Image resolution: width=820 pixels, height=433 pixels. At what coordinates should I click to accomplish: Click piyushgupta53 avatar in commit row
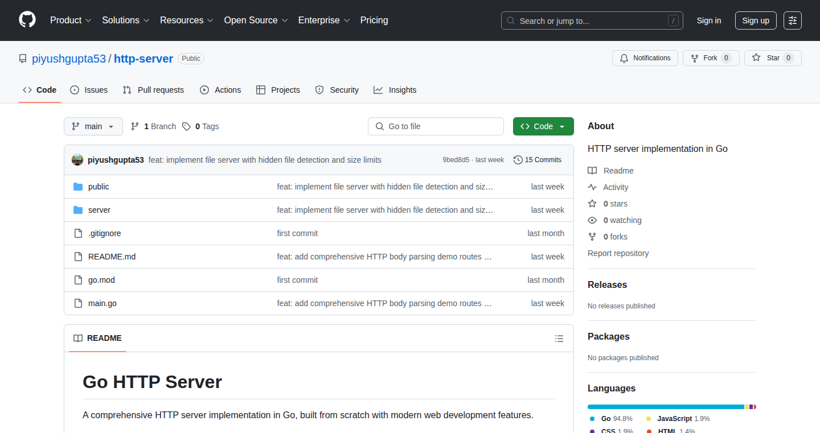(77, 160)
